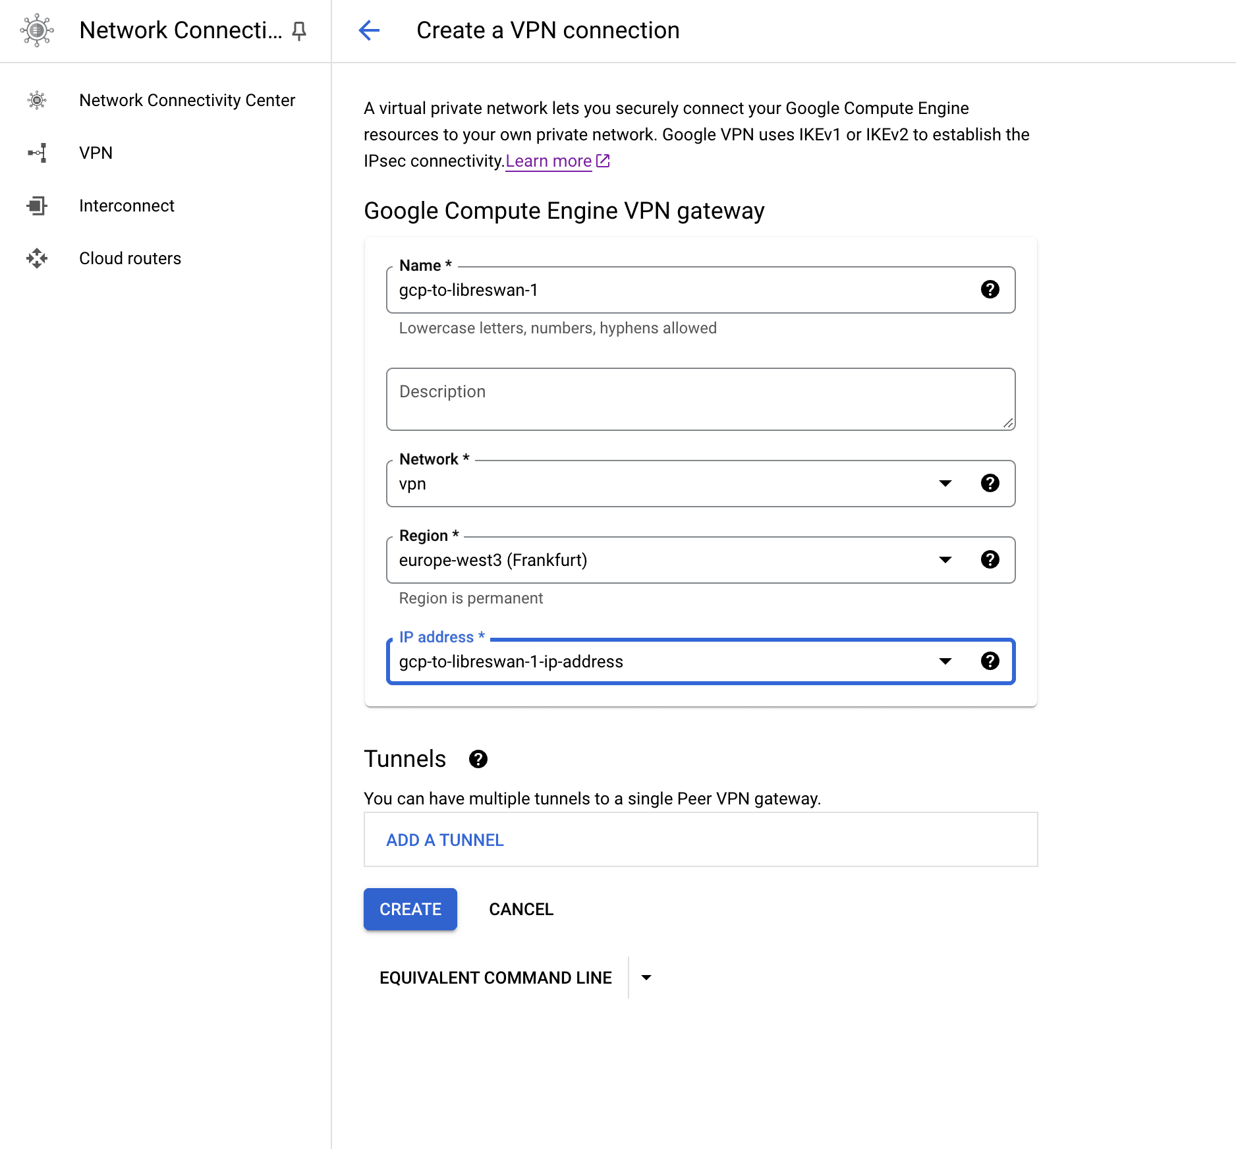Click the Name field help icon
The height and width of the screenshot is (1149, 1236).
(x=990, y=289)
